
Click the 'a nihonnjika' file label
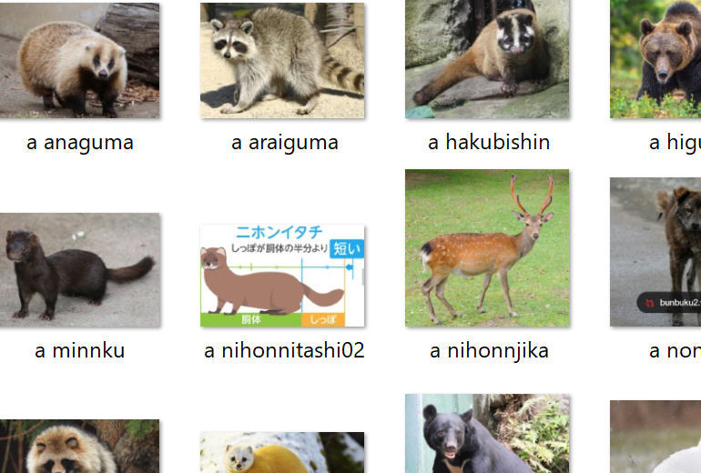click(x=489, y=351)
